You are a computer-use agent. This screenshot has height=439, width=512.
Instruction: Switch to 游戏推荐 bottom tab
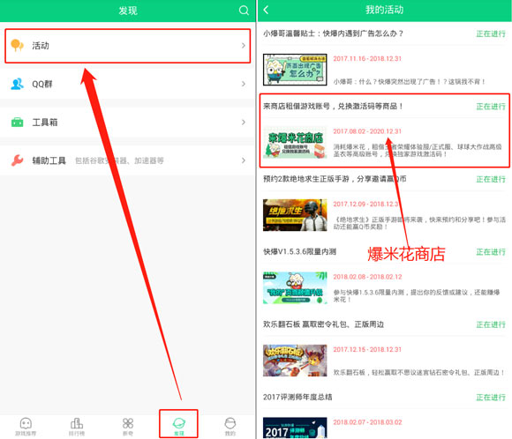pos(26,427)
